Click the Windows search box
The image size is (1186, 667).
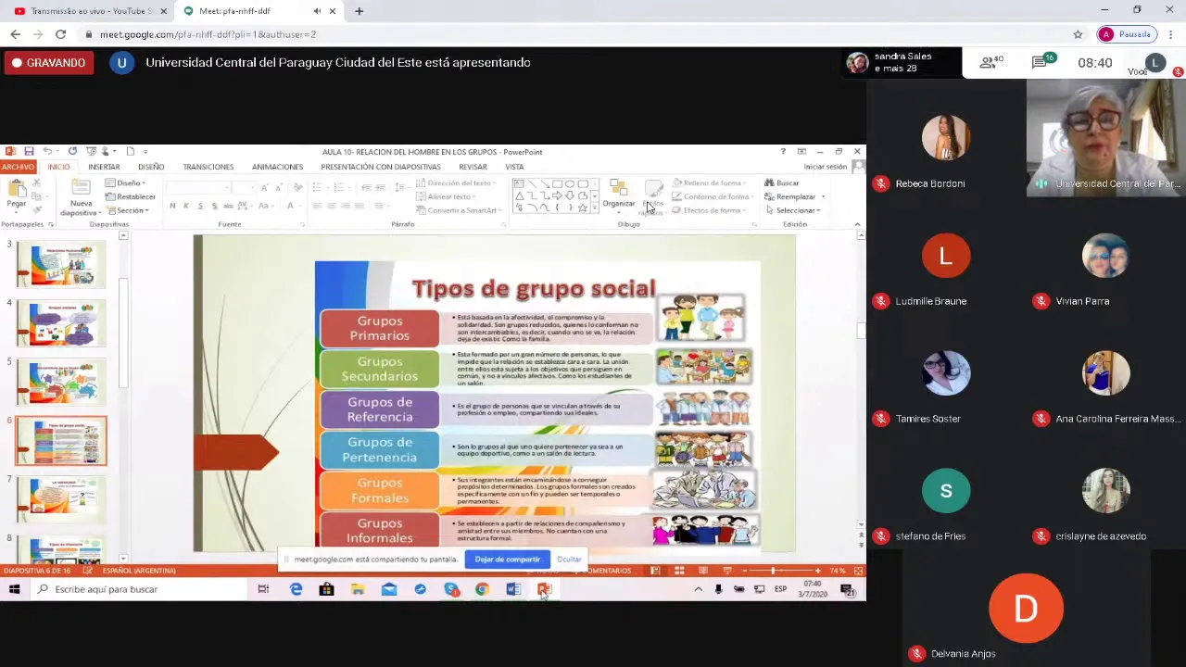139,589
